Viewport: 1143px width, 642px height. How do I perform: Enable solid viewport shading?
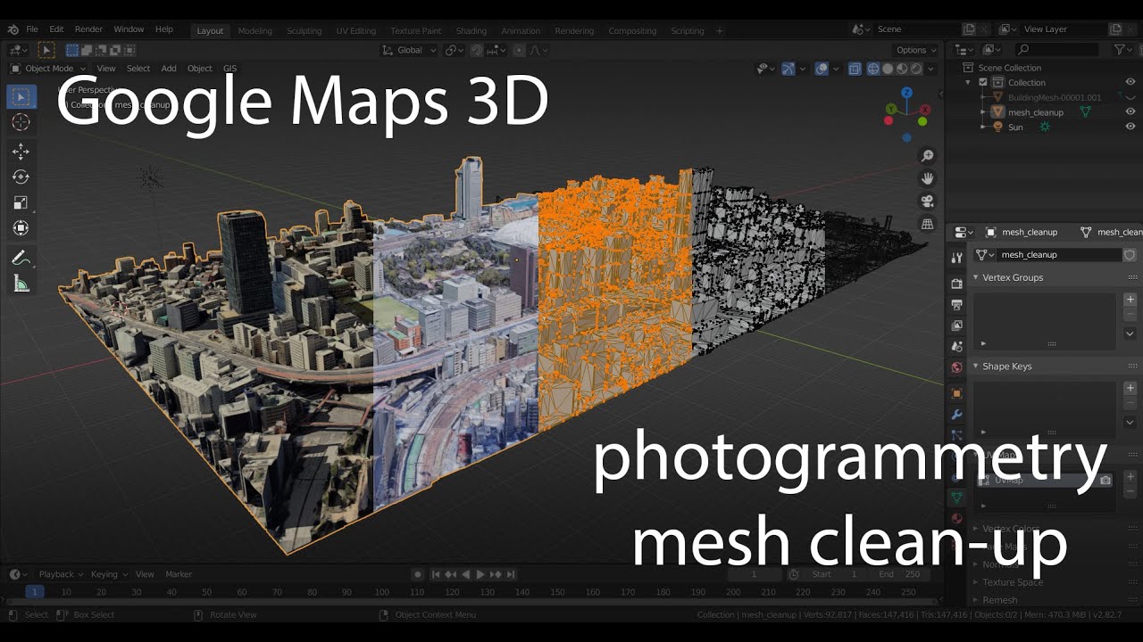click(x=888, y=69)
